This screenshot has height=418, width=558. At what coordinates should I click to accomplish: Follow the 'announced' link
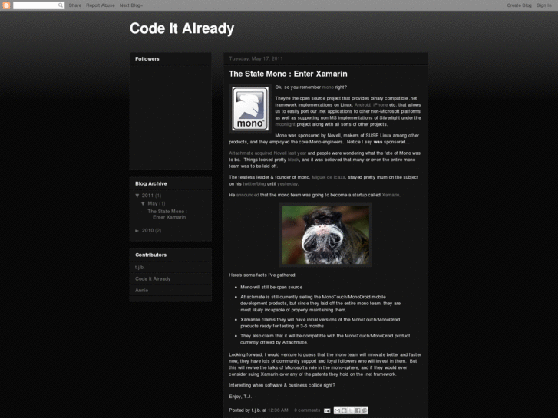coord(247,195)
